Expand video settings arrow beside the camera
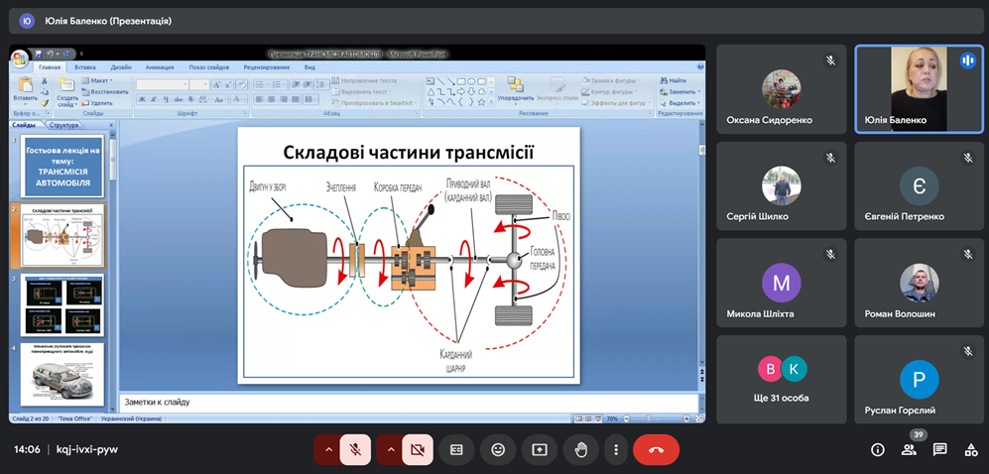 pos(390,449)
